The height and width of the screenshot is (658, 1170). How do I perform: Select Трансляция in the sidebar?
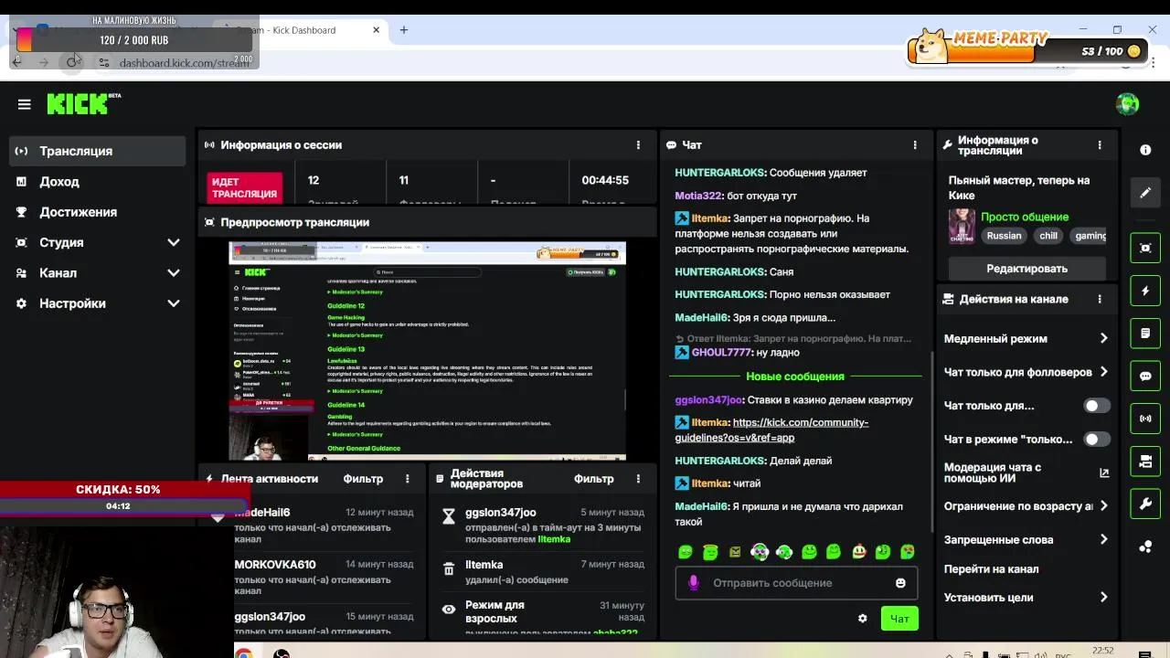(x=98, y=151)
